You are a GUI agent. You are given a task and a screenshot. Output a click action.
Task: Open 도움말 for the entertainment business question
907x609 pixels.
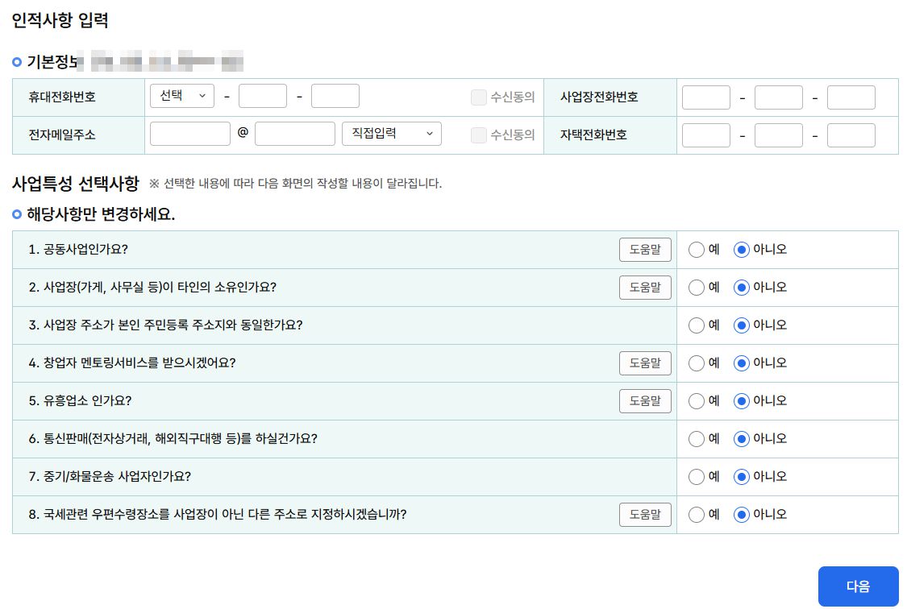pos(645,401)
